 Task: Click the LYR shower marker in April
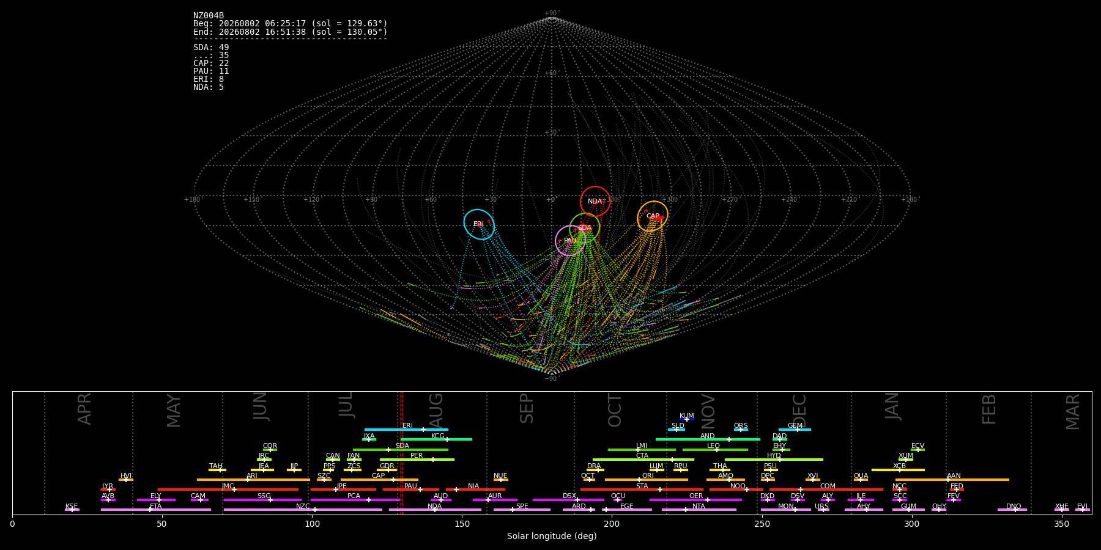109,490
